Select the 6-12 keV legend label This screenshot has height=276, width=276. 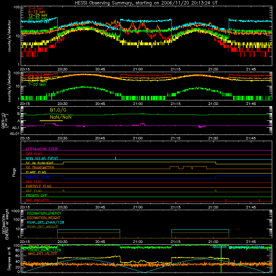pyautogui.click(x=37, y=12)
